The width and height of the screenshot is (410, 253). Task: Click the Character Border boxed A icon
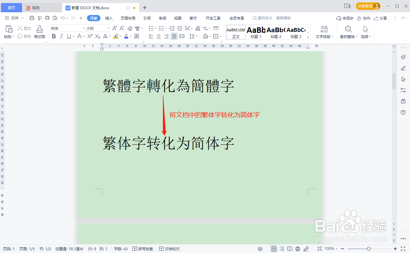137,36
